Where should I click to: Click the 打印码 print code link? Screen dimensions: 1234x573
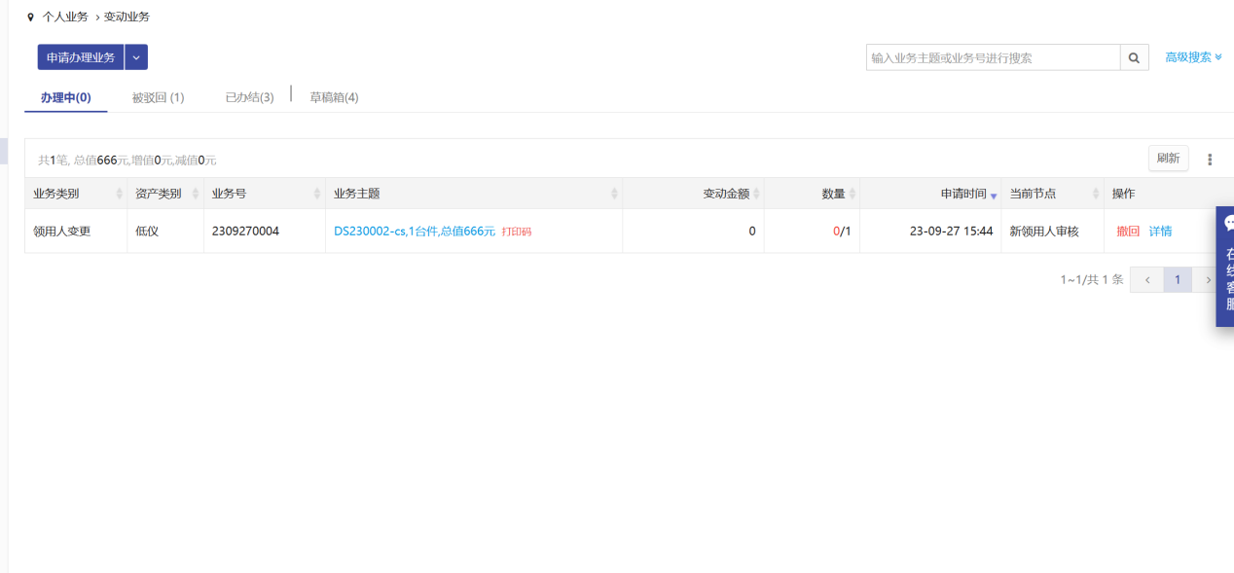point(517,232)
